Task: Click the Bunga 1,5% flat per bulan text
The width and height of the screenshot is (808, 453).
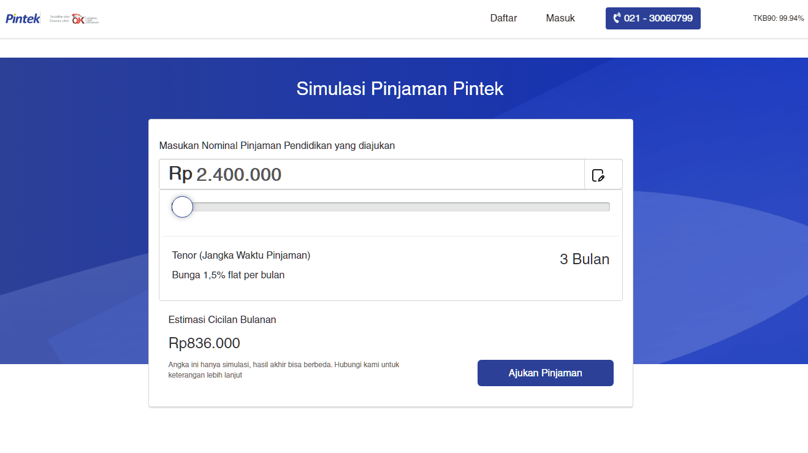Action: click(x=228, y=275)
